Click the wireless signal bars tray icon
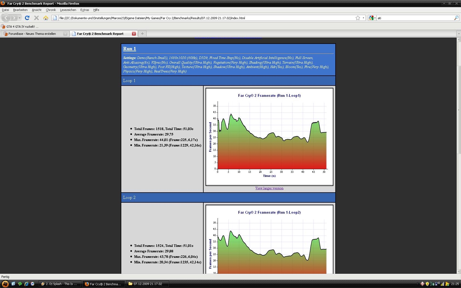This screenshot has height=288, width=461. pyautogui.click(x=442, y=284)
